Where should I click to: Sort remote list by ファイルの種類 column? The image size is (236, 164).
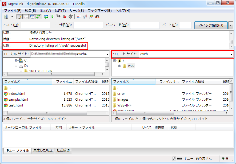click(x=201, y=82)
